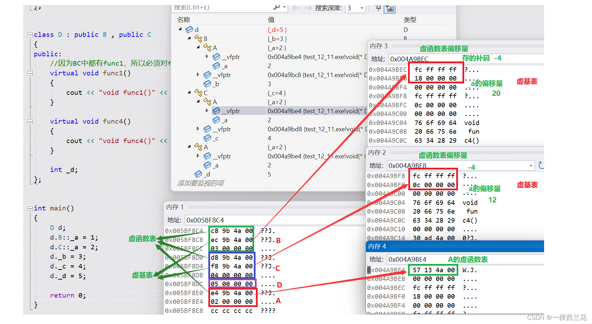The height and width of the screenshot is (324, 592).
Task: Click the base class icon of A under B
Action: click(207, 47)
